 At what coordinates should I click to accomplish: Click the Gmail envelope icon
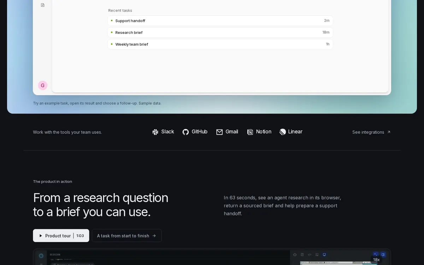[x=219, y=132]
